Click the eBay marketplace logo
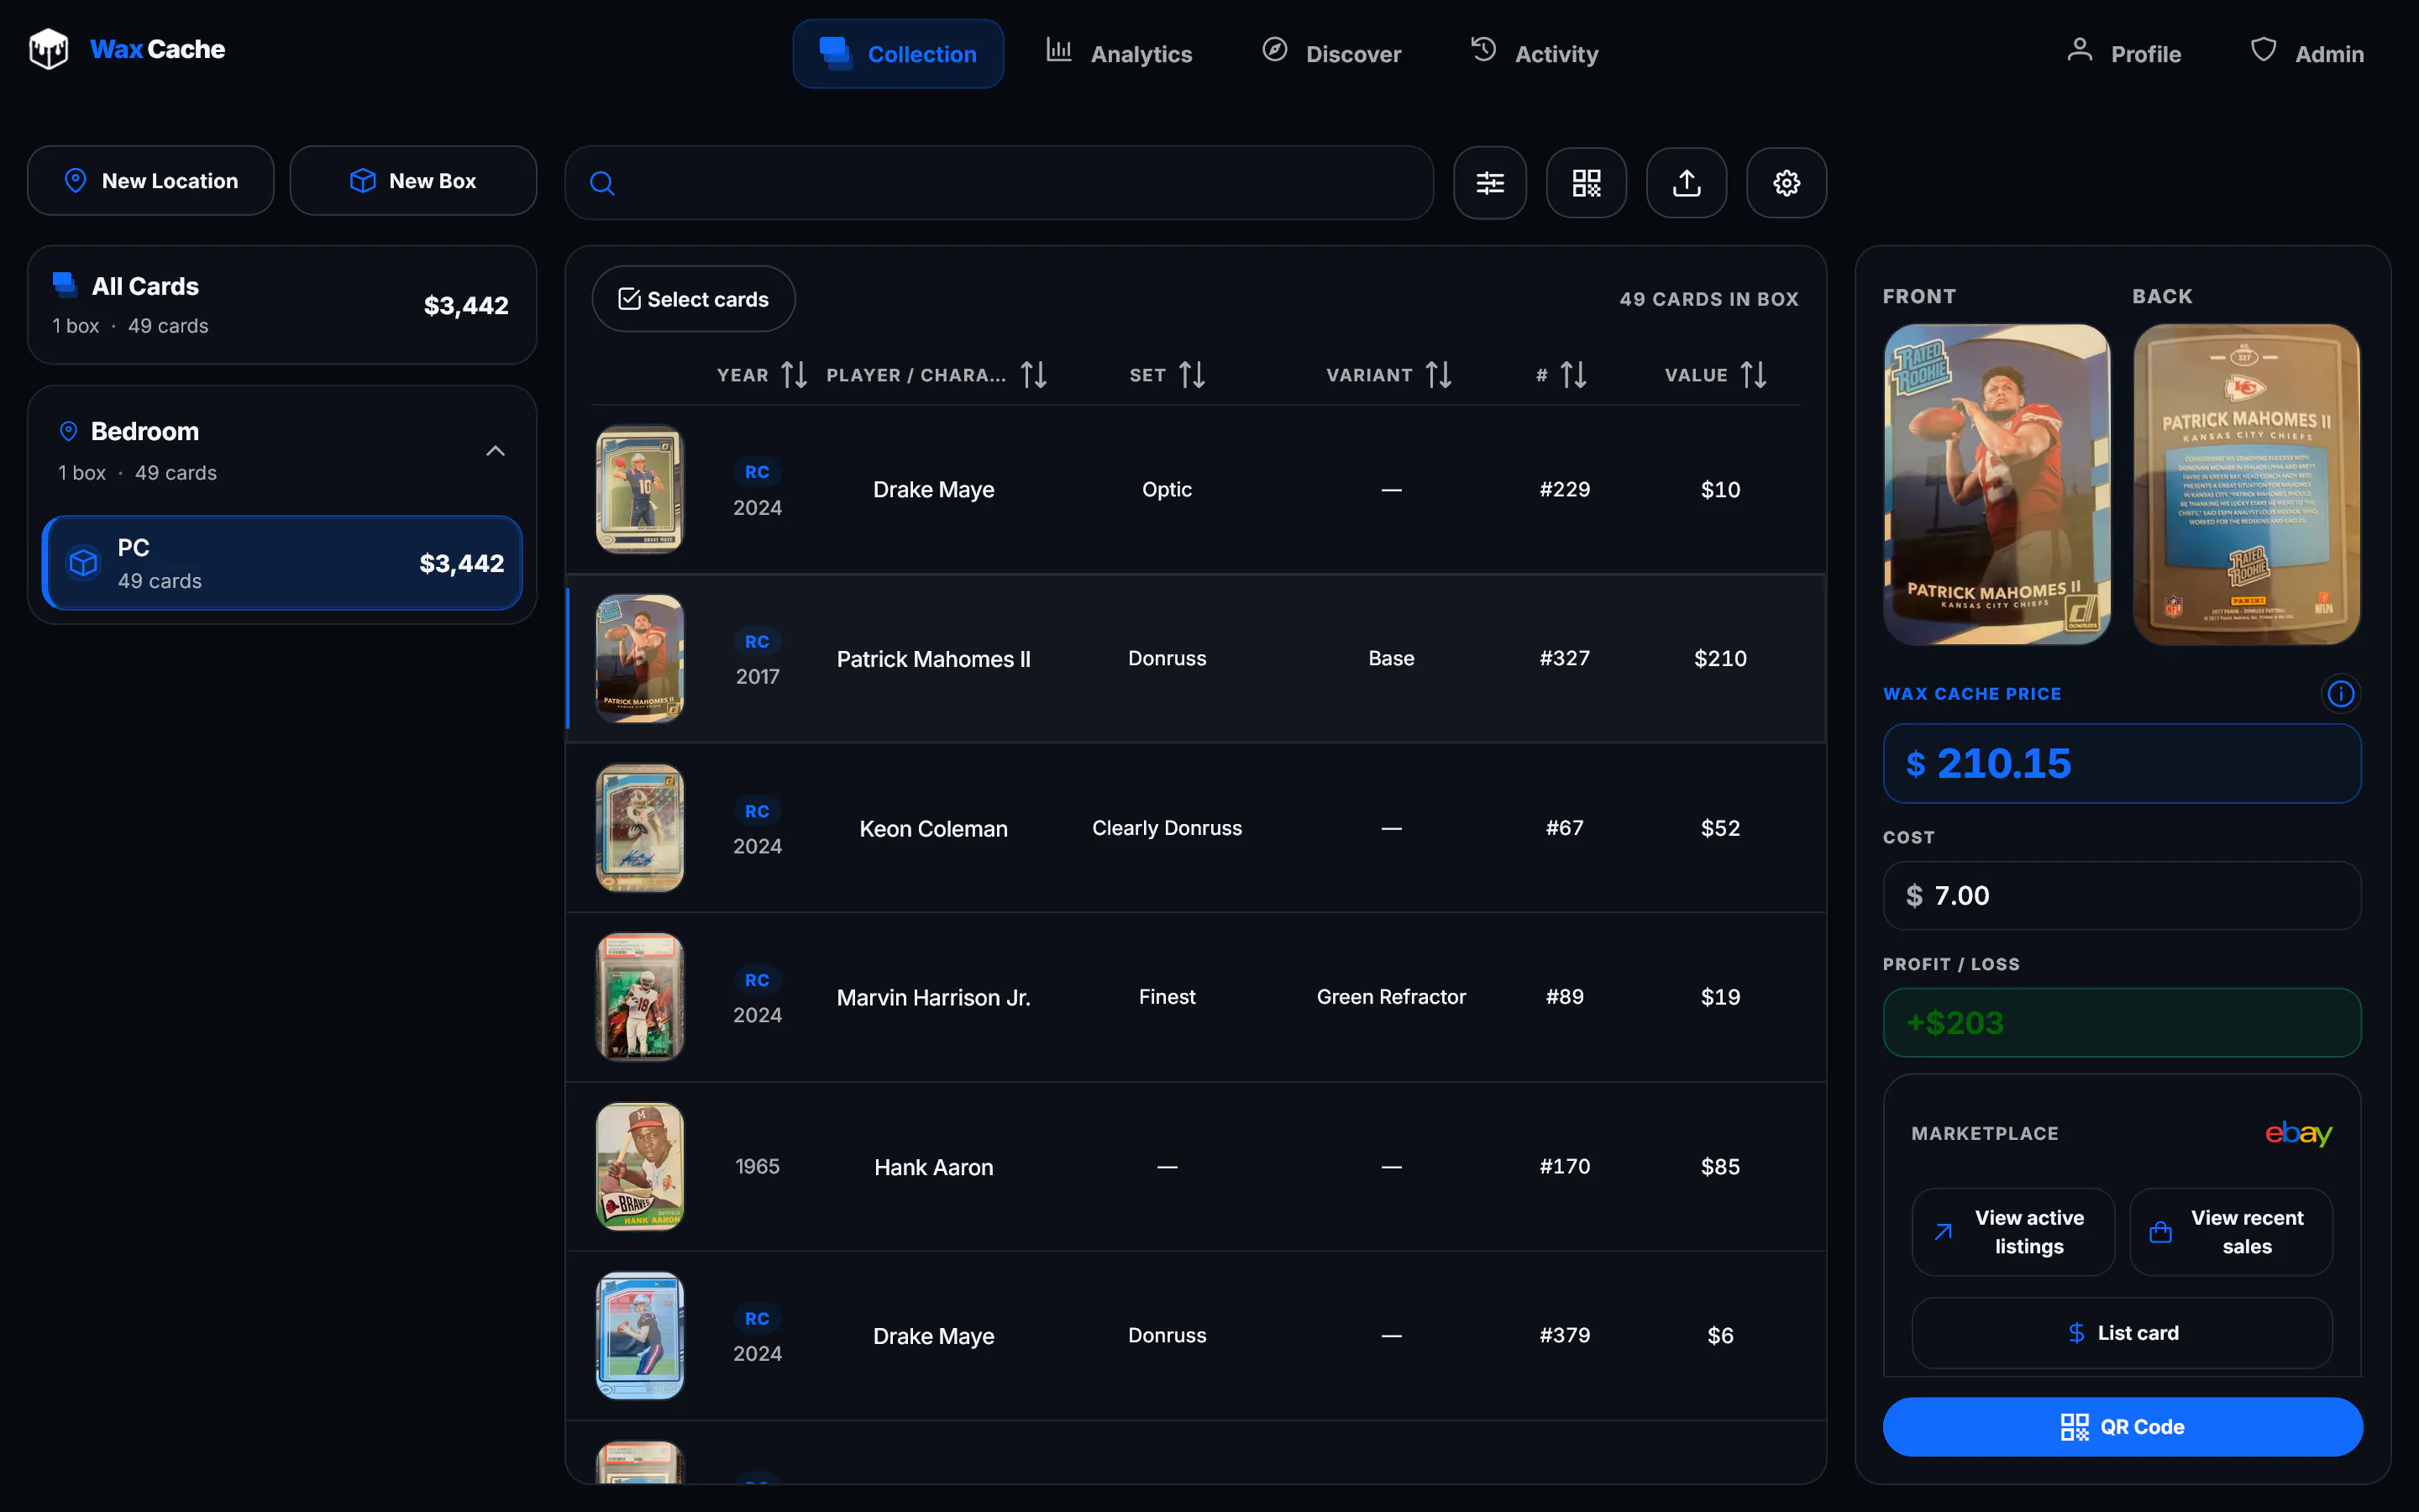This screenshot has height=1512, width=2419. click(x=2298, y=1133)
